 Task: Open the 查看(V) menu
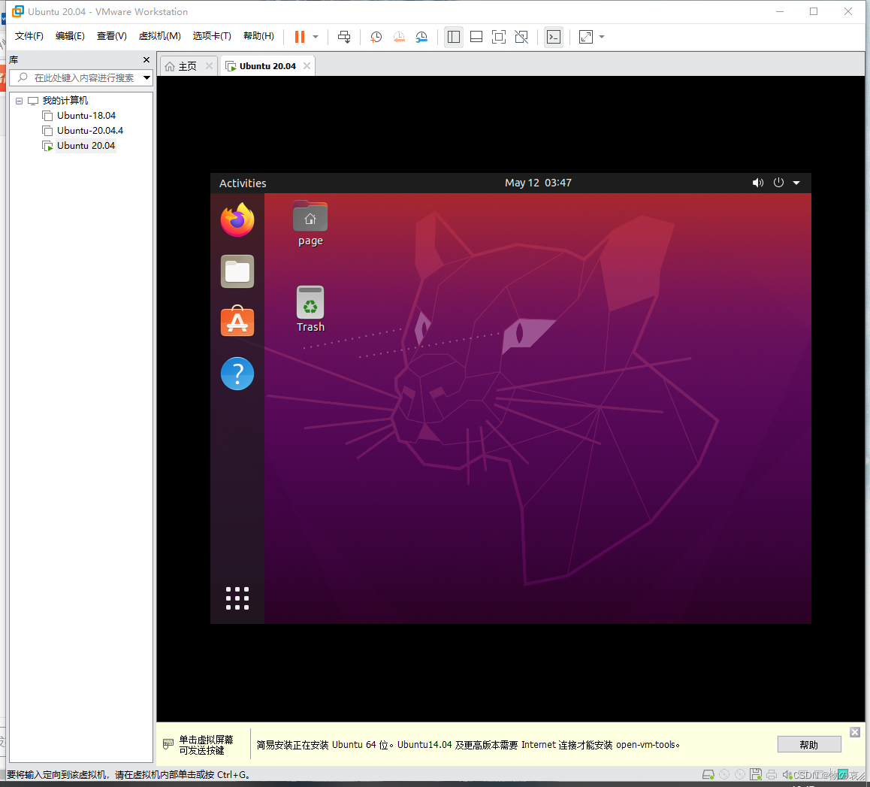[x=111, y=36]
